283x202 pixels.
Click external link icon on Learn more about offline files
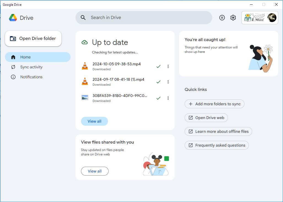(191, 131)
